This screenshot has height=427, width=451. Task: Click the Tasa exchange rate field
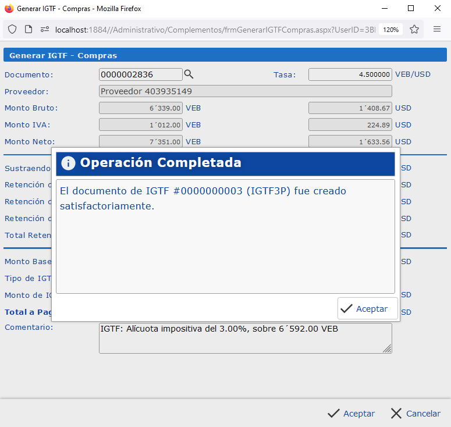[x=350, y=74]
